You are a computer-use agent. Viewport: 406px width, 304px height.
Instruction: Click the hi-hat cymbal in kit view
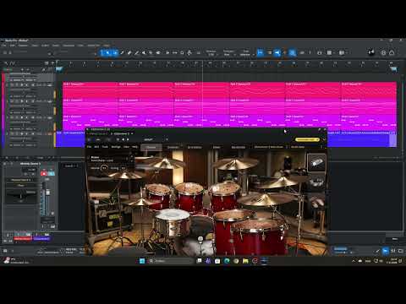(141, 202)
